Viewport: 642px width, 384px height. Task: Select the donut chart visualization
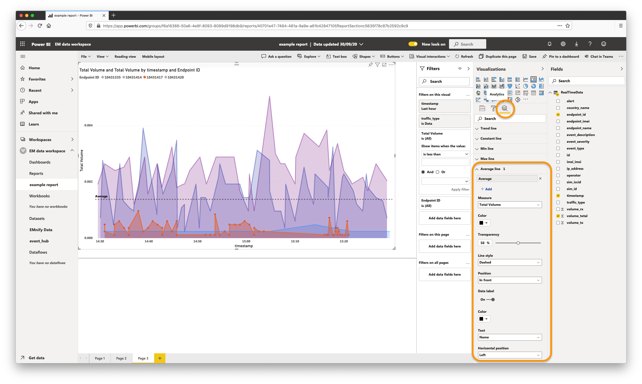(534, 86)
